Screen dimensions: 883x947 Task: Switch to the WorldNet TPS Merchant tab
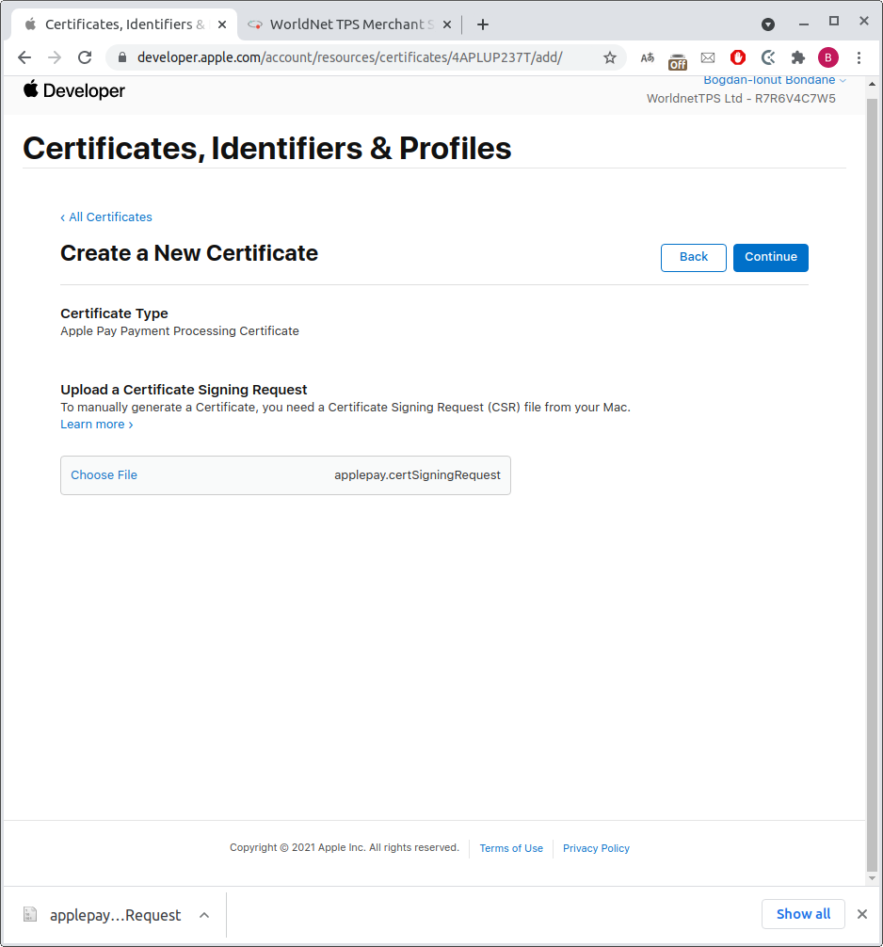(x=348, y=24)
